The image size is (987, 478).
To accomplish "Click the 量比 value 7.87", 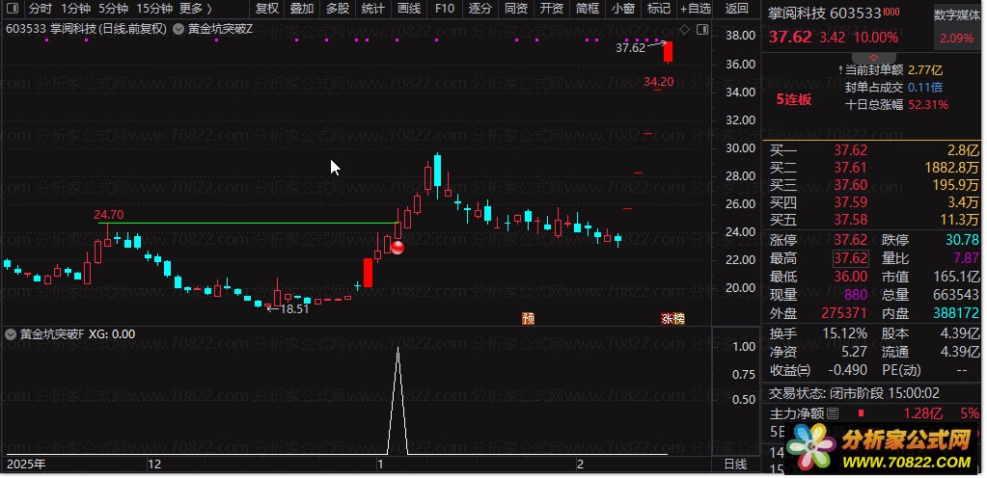I will (966, 258).
